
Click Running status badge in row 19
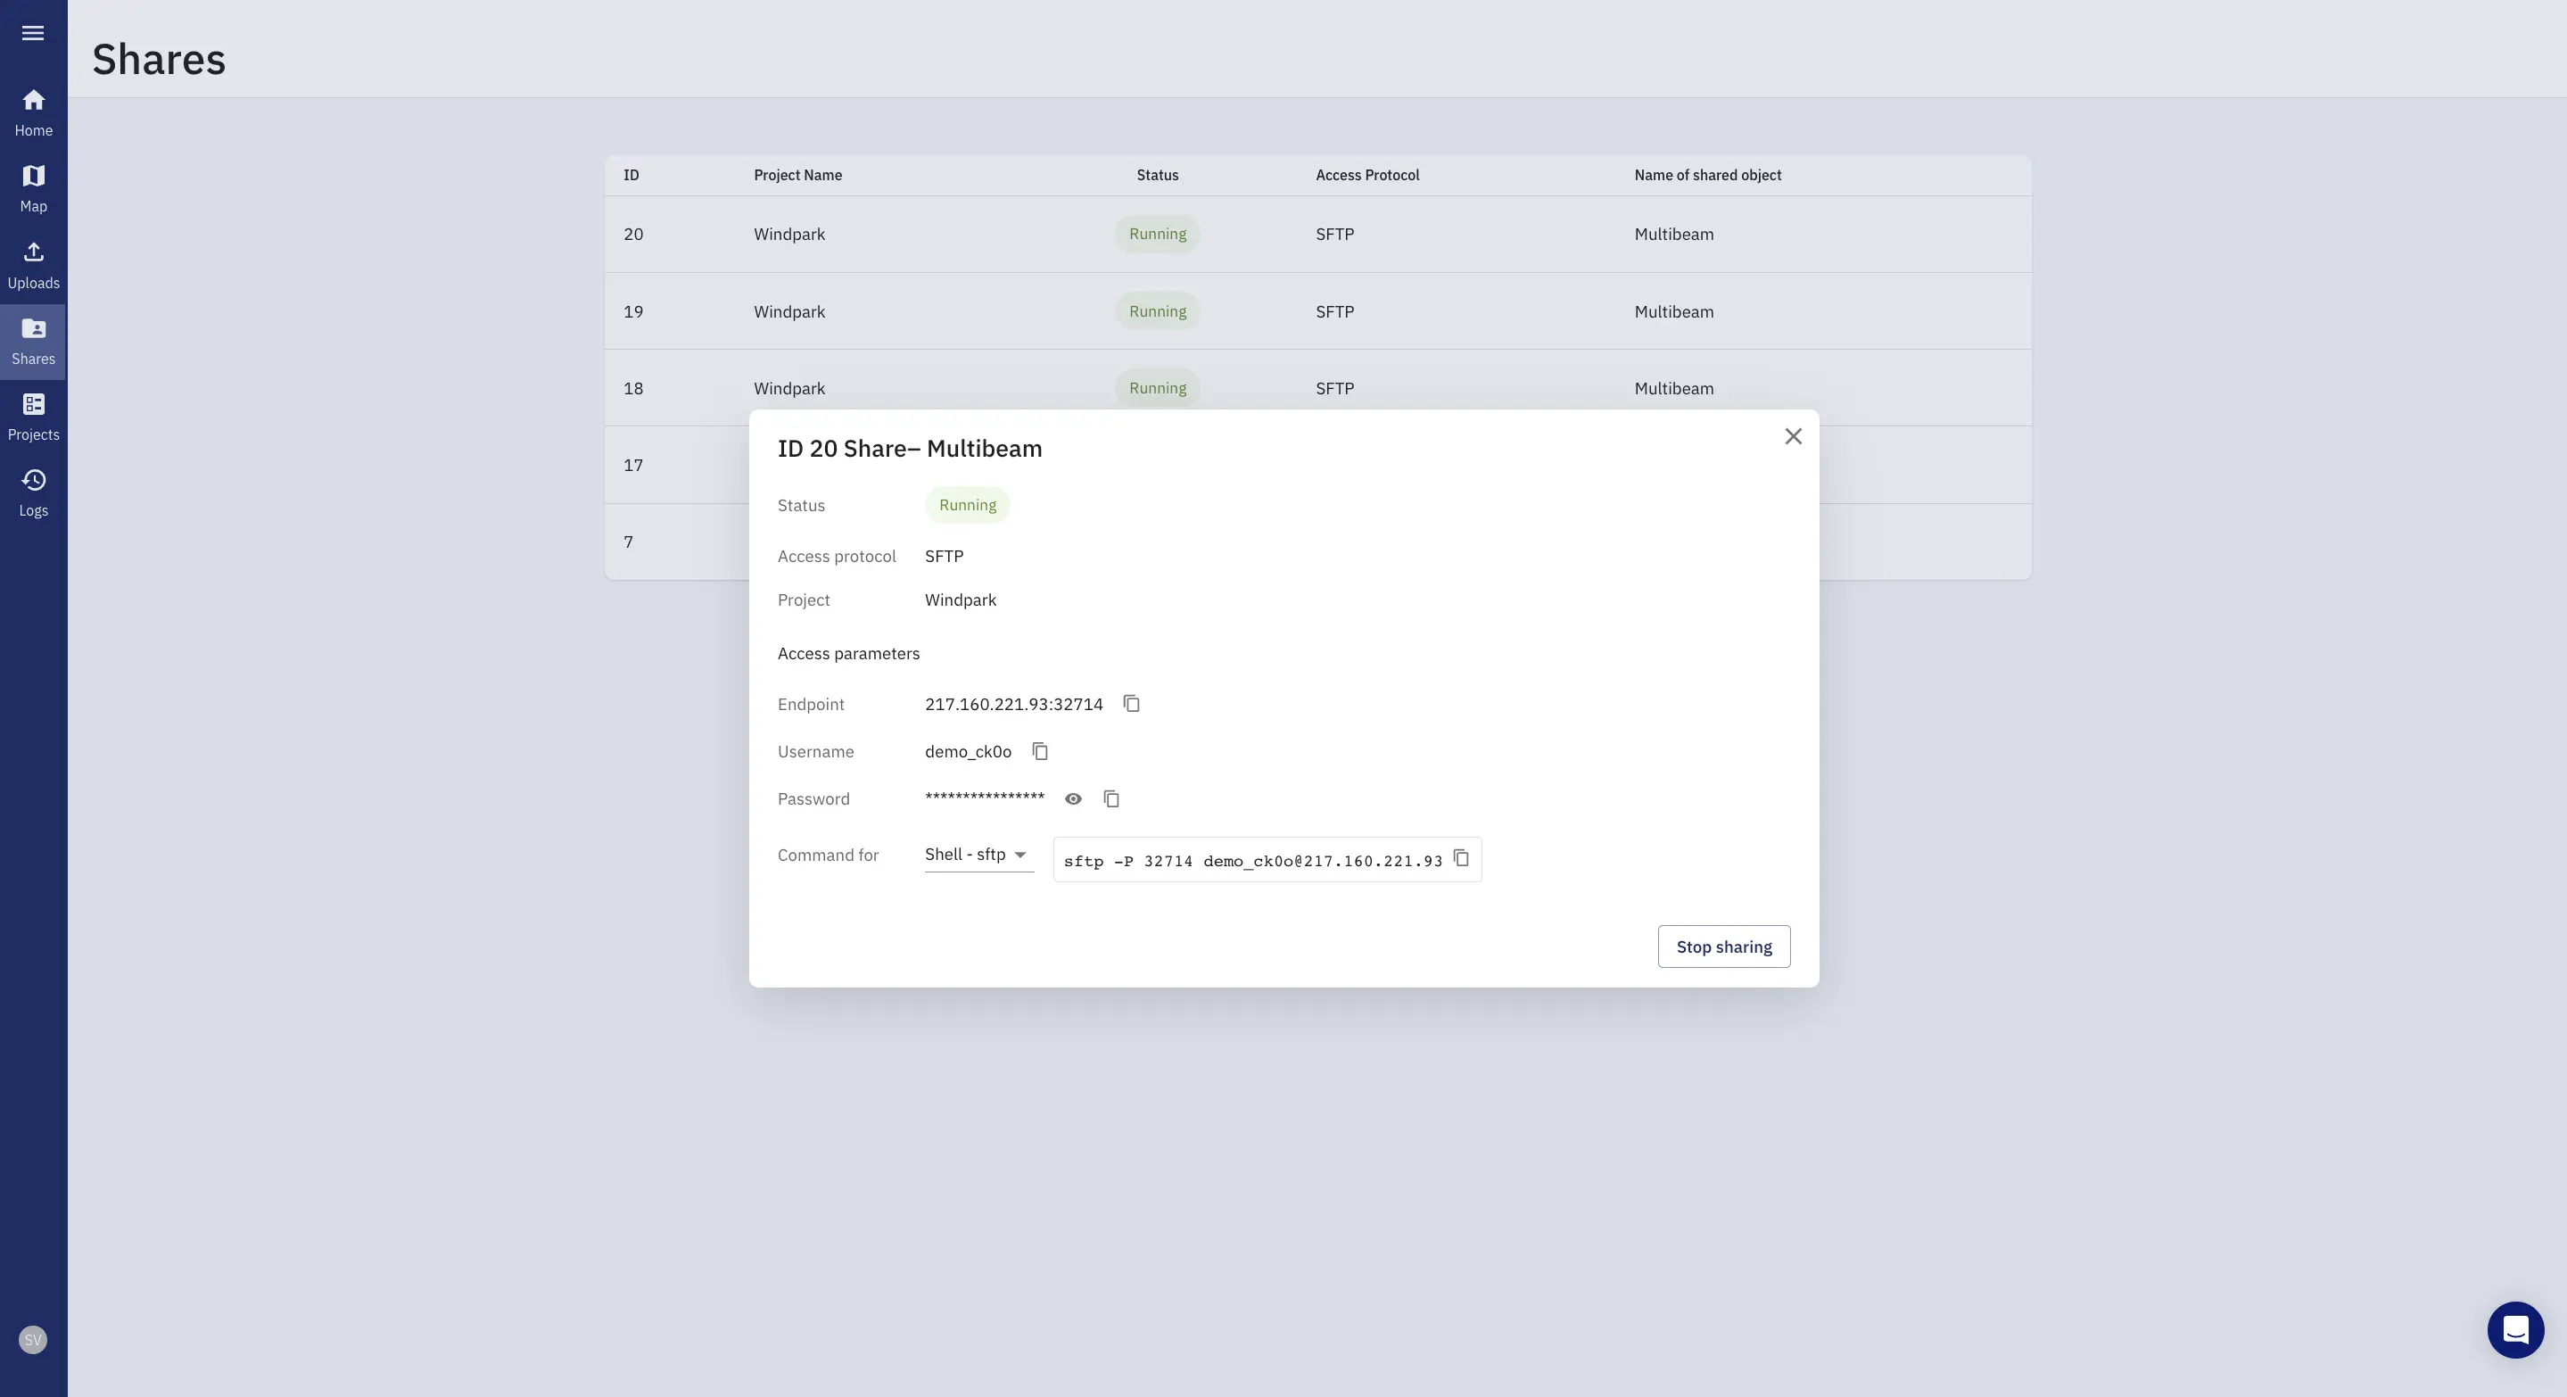point(1157,310)
